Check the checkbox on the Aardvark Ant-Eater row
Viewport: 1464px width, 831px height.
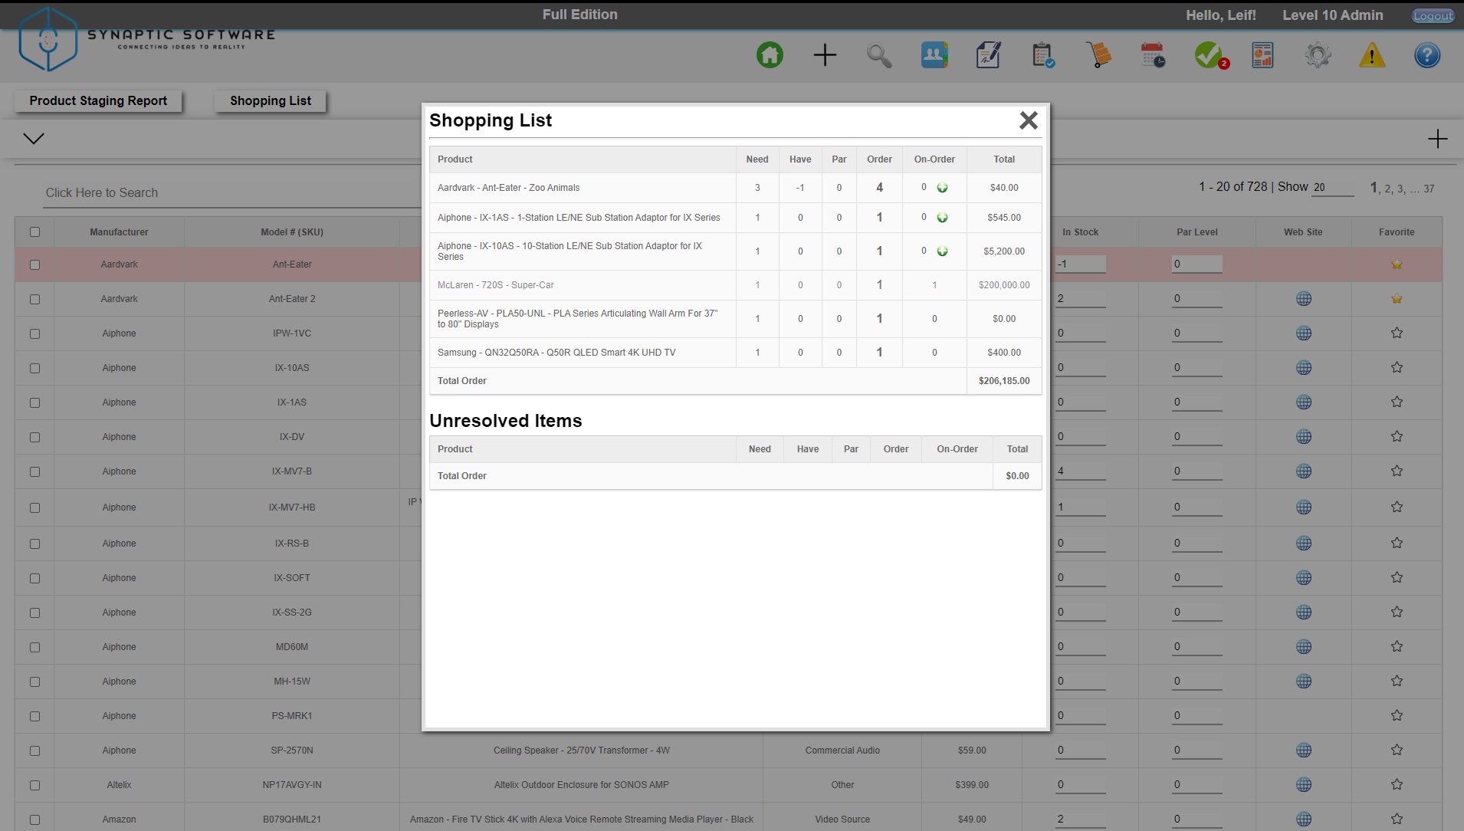[34, 264]
